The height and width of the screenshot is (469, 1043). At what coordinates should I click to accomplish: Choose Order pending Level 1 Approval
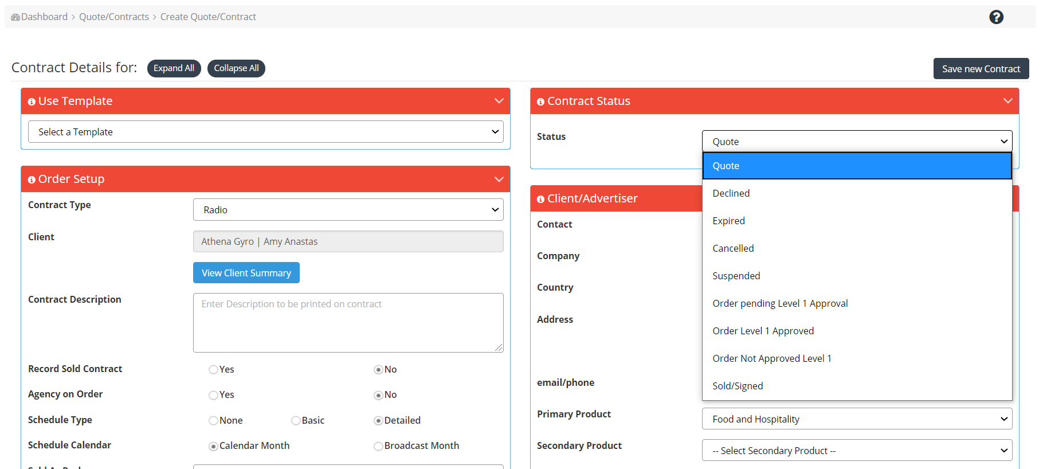pos(857,303)
